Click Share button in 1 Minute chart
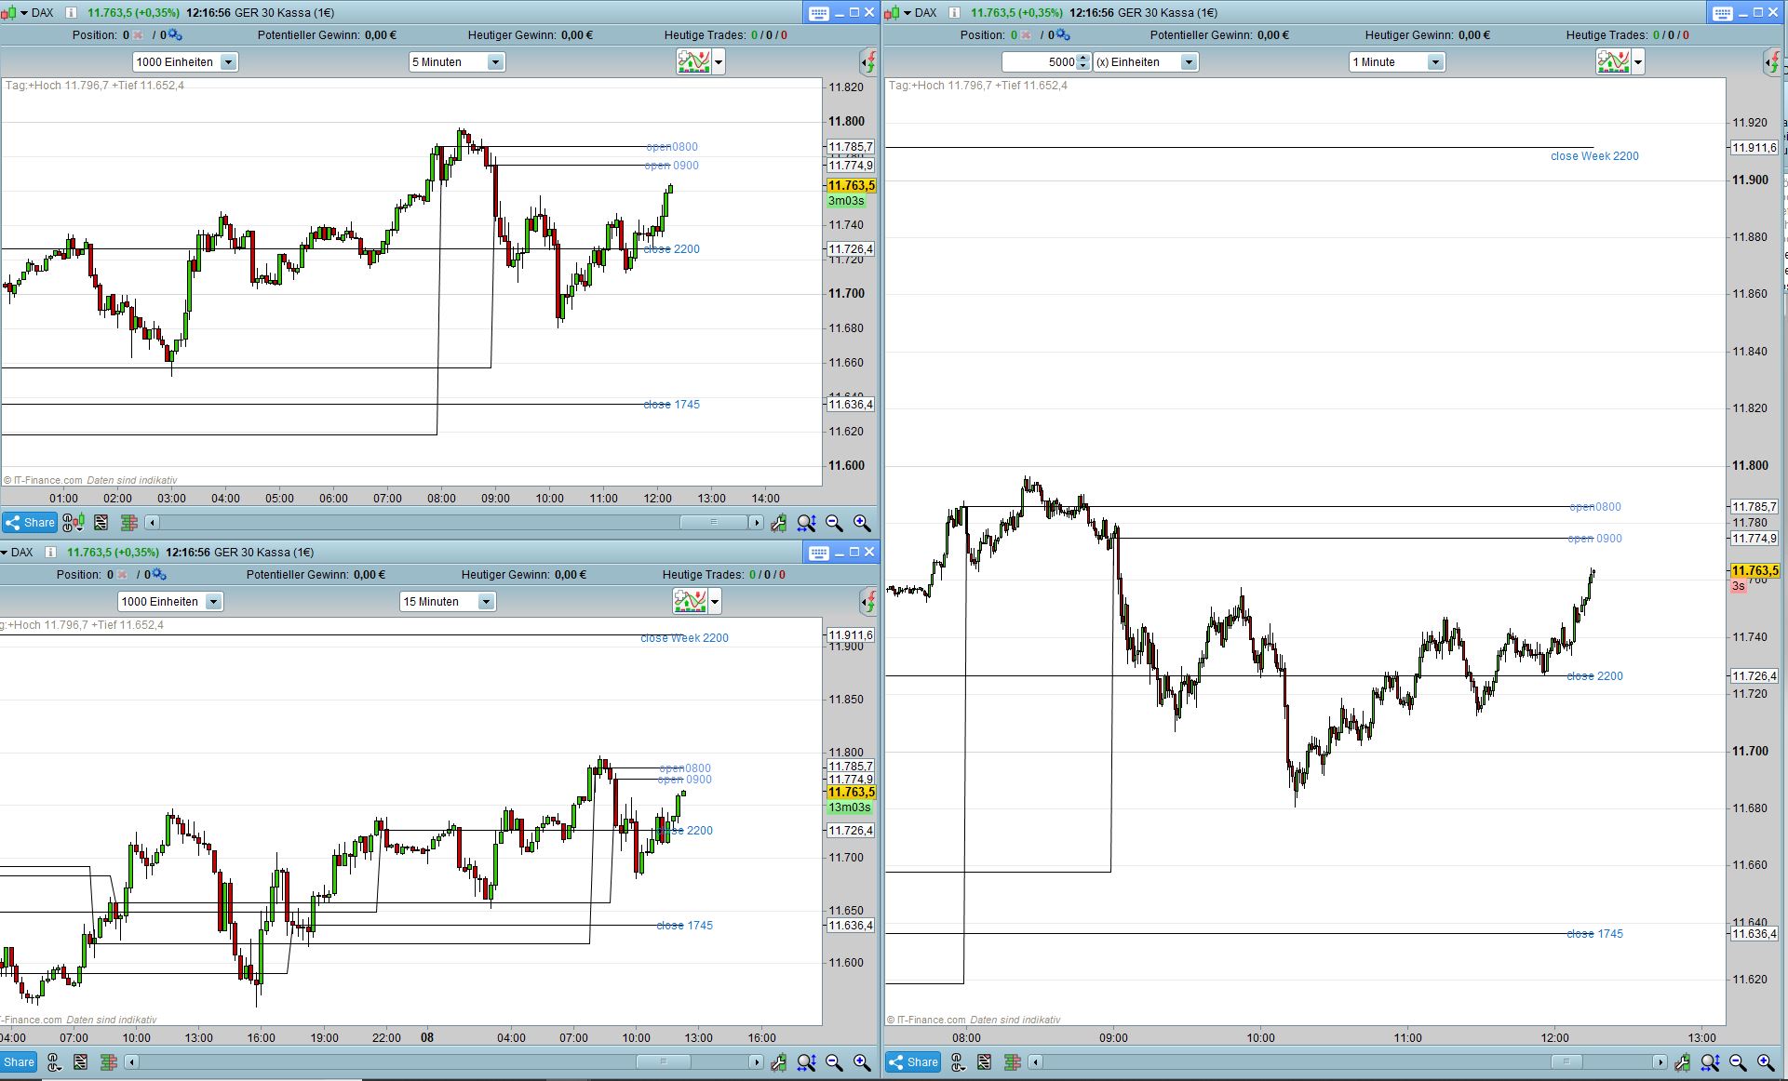1788x1081 pixels. tap(913, 1061)
